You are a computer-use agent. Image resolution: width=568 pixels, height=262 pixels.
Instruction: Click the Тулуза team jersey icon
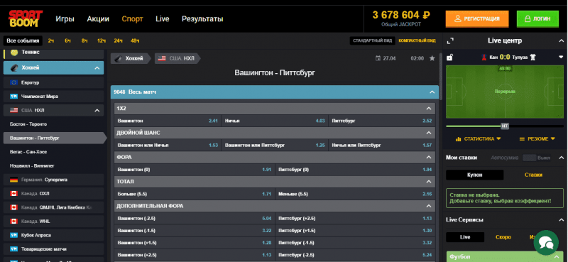(x=532, y=58)
